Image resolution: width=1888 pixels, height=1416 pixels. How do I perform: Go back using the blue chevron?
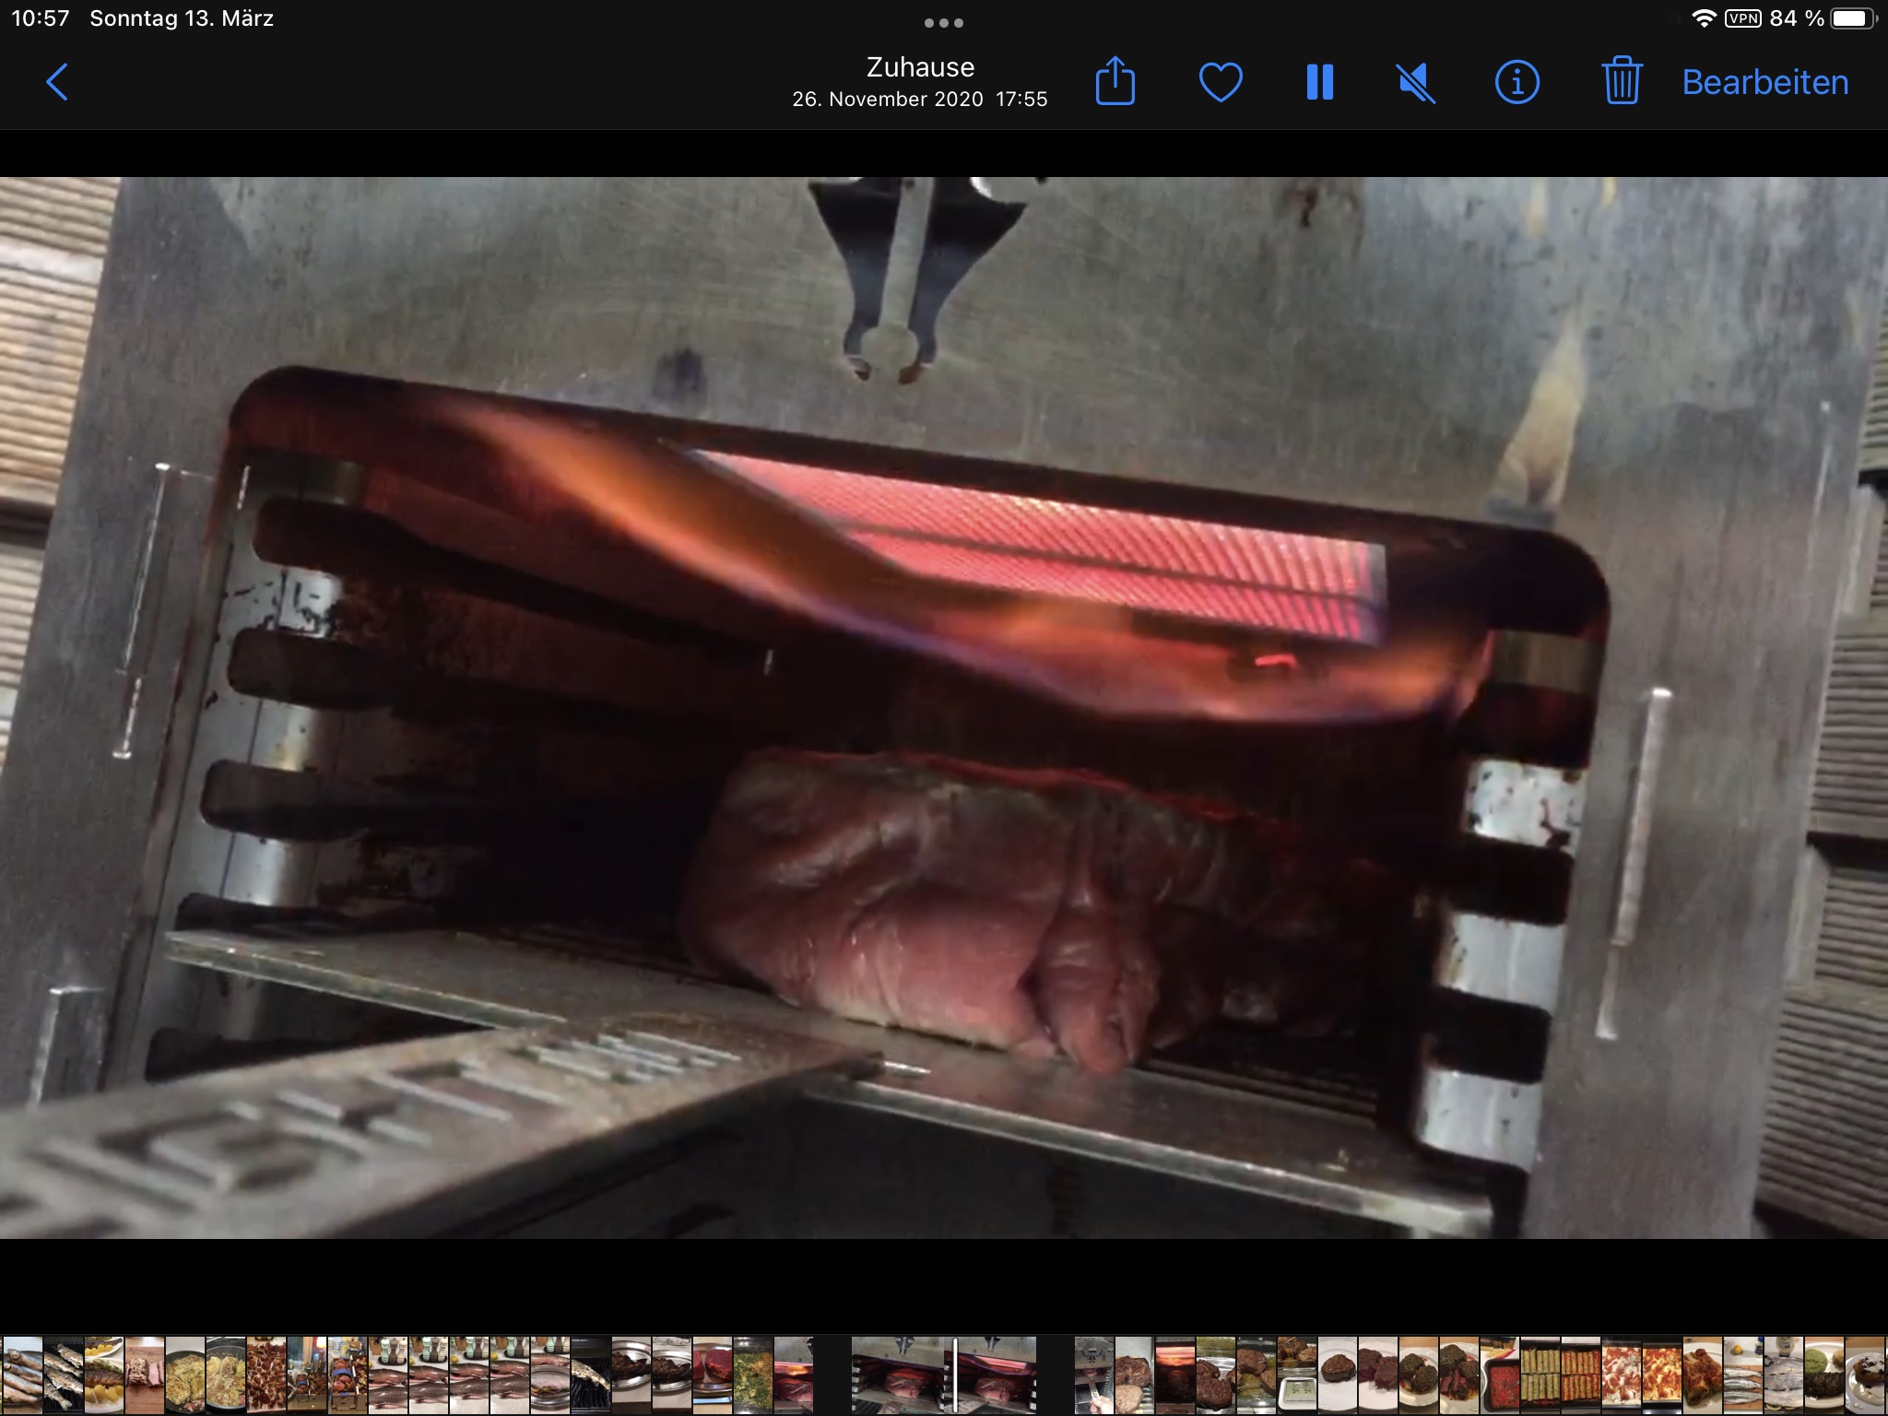(57, 82)
